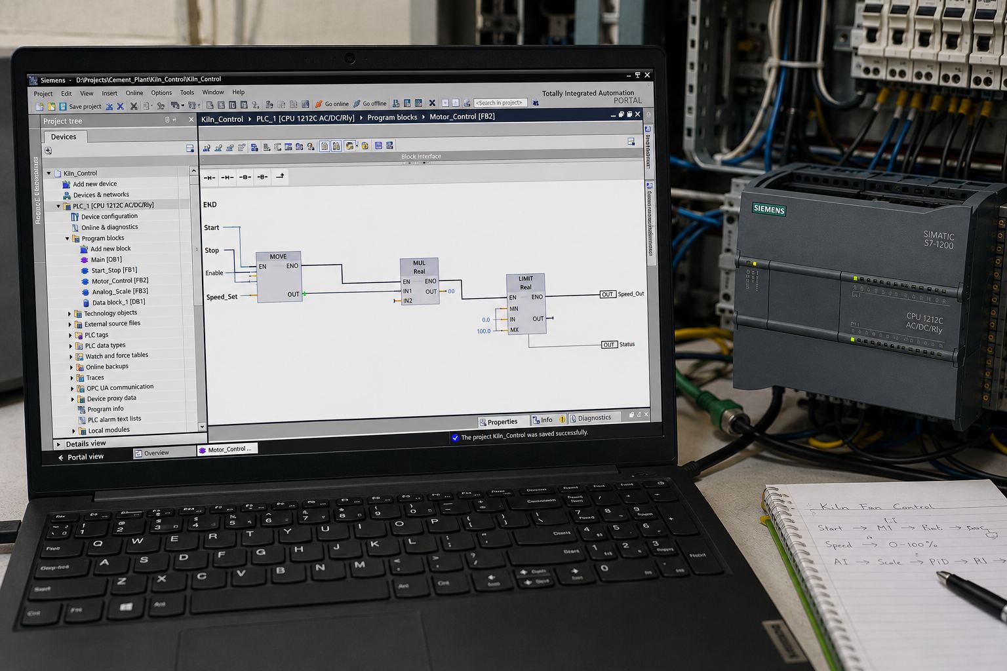1007x671 pixels.
Task: Click the Add new block icon
Action: tap(84, 249)
